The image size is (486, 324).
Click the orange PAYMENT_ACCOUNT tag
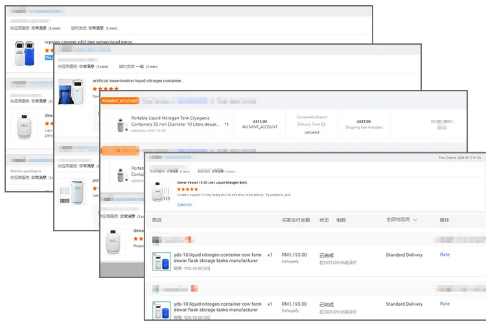[120, 101]
